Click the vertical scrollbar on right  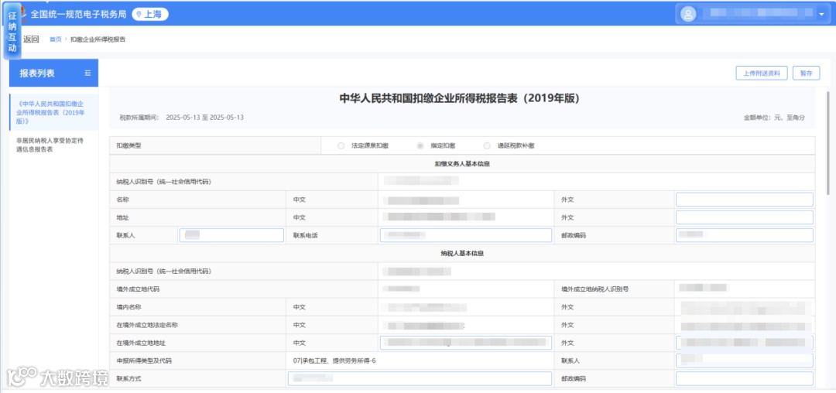[x=828, y=142]
